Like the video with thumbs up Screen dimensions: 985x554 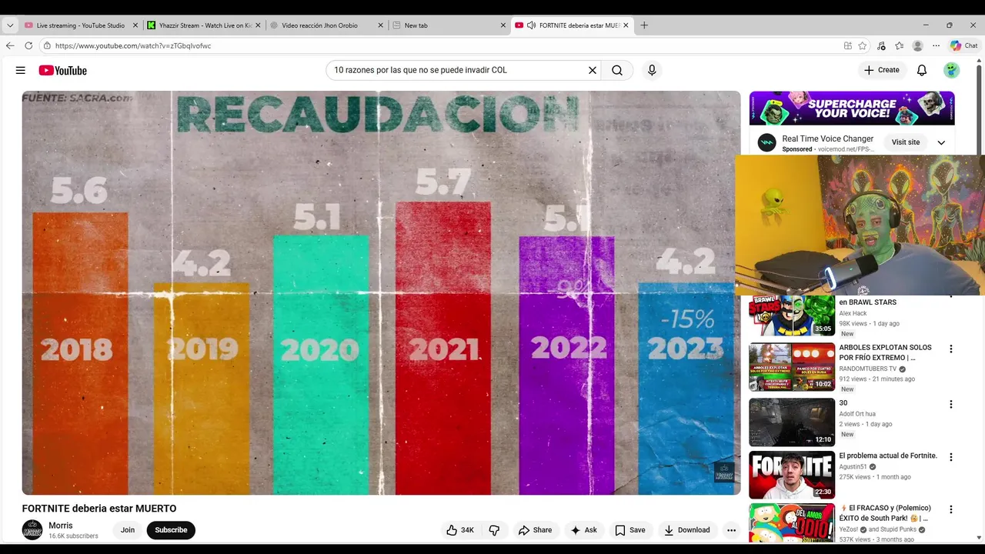click(460, 530)
